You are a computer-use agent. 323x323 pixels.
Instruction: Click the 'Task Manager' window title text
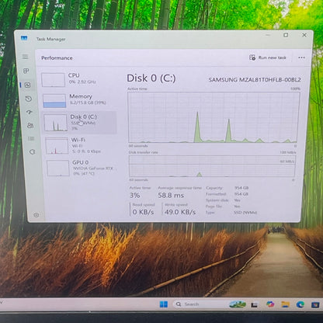click(x=50, y=39)
